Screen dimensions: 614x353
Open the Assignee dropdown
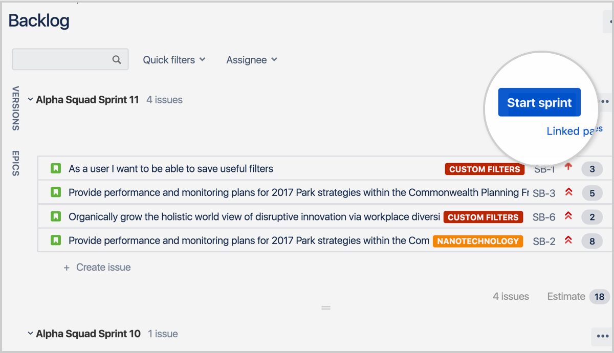click(251, 59)
